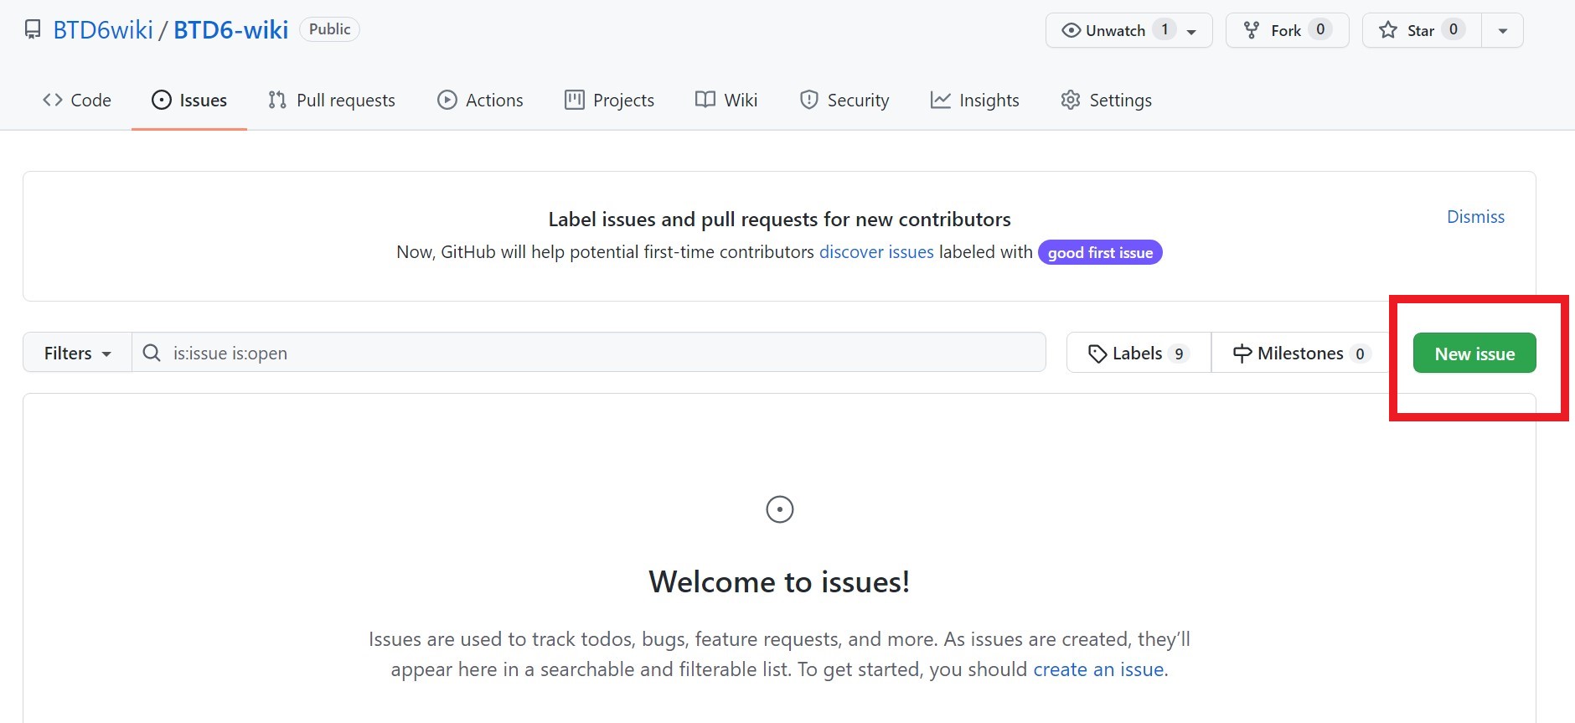Click the Projects board icon

(x=575, y=101)
